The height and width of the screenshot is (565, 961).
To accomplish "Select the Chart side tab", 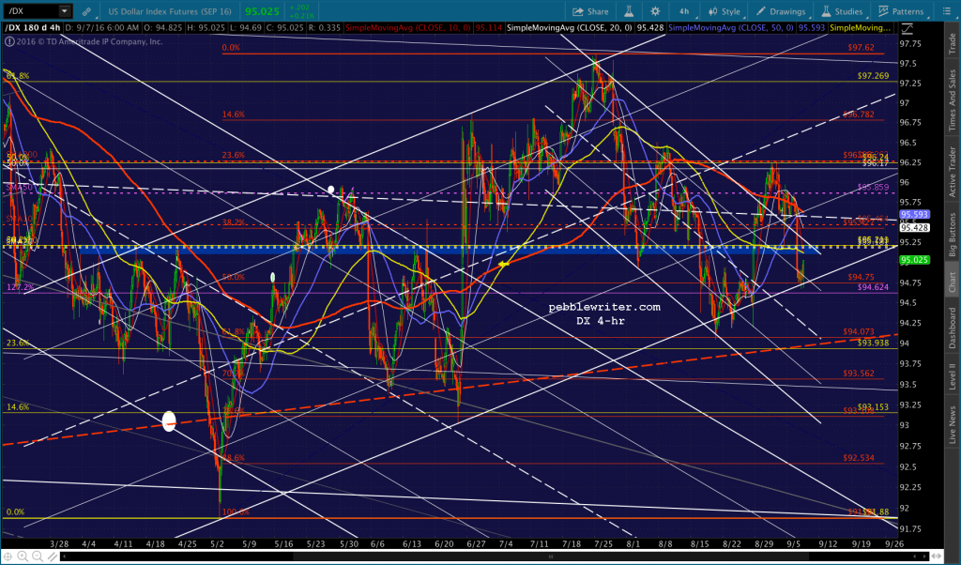I will (953, 282).
